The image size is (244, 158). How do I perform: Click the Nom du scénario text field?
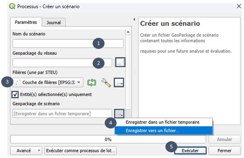(68, 43)
